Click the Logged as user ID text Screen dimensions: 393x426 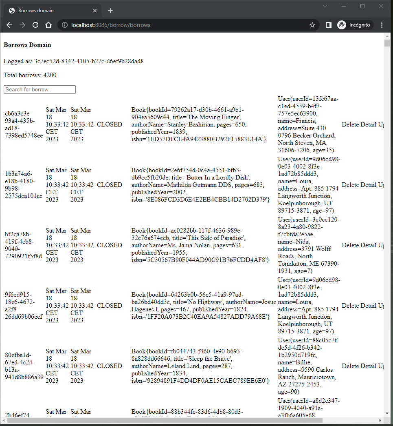[x=74, y=61]
